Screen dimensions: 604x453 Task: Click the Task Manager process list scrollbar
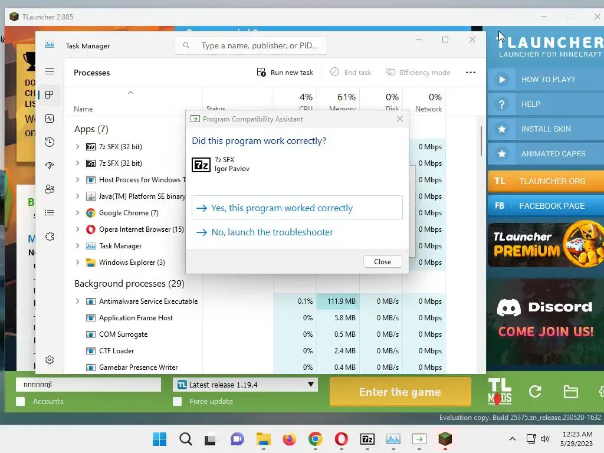[481, 141]
